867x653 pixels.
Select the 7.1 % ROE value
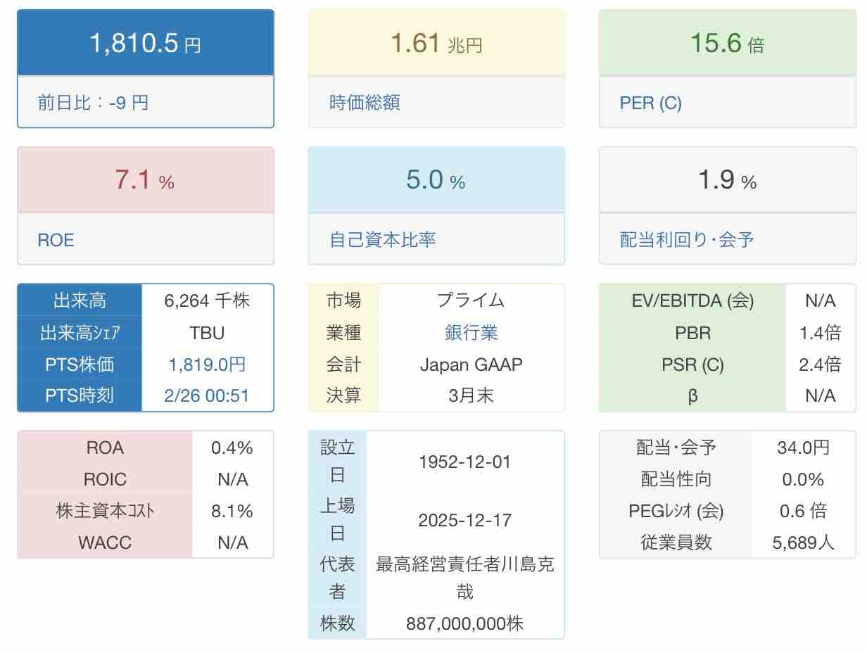(x=145, y=181)
